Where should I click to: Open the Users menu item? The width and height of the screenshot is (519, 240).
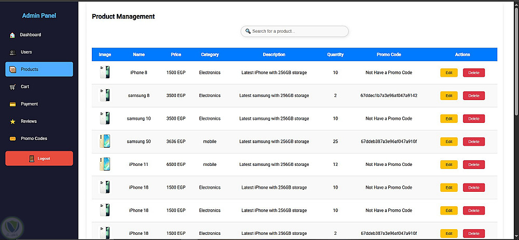click(x=26, y=52)
